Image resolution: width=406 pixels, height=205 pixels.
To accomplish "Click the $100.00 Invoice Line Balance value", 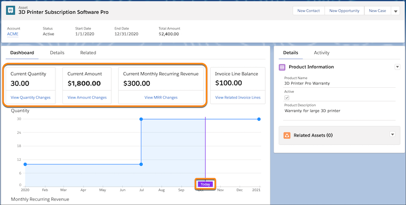I will [229, 83].
